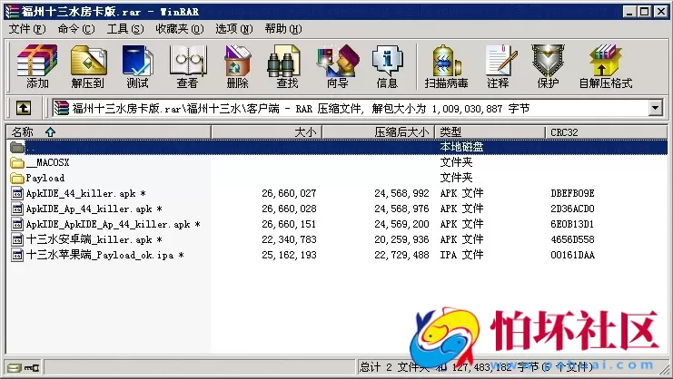Select file name ApkIDE_ApkIDE_Ap_44_killer.apk
Image resolution: width=673 pixels, height=379 pixels.
coord(113,224)
